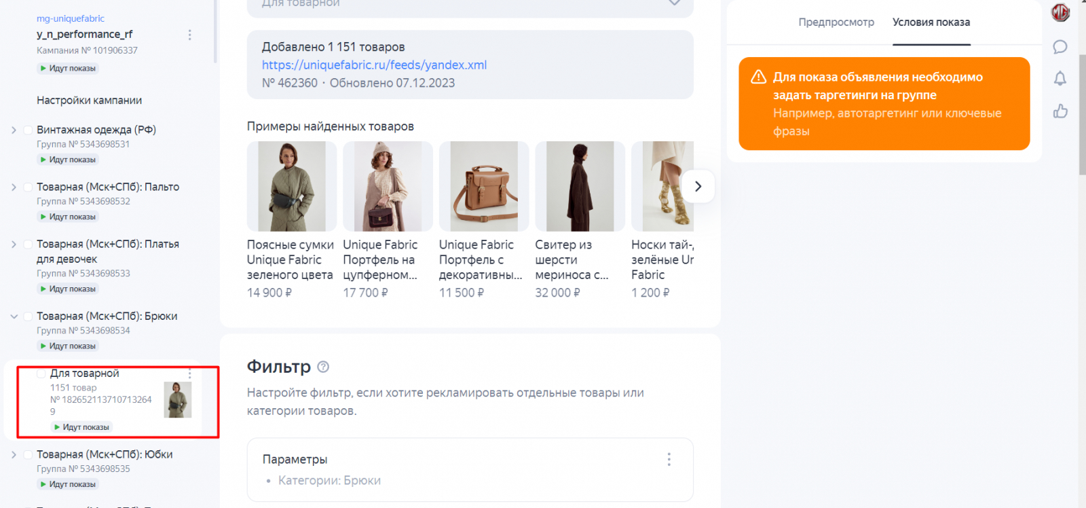Open three-dot menu of Для товарной ad

pyautogui.click(x=189, y=374)
